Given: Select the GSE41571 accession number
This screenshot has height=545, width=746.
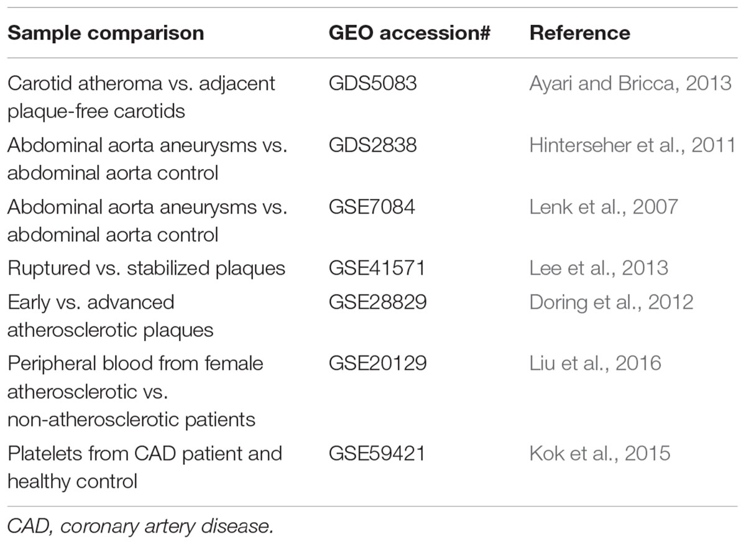Looking at the screenshot, I should 377,268.
